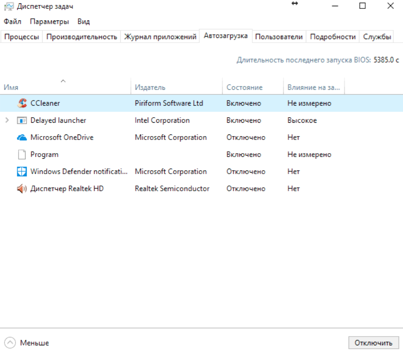The width and height of the screenshot is (403, 355).
Task: Sort by the Влияние на за... column
Action: [x=314, y=88]
